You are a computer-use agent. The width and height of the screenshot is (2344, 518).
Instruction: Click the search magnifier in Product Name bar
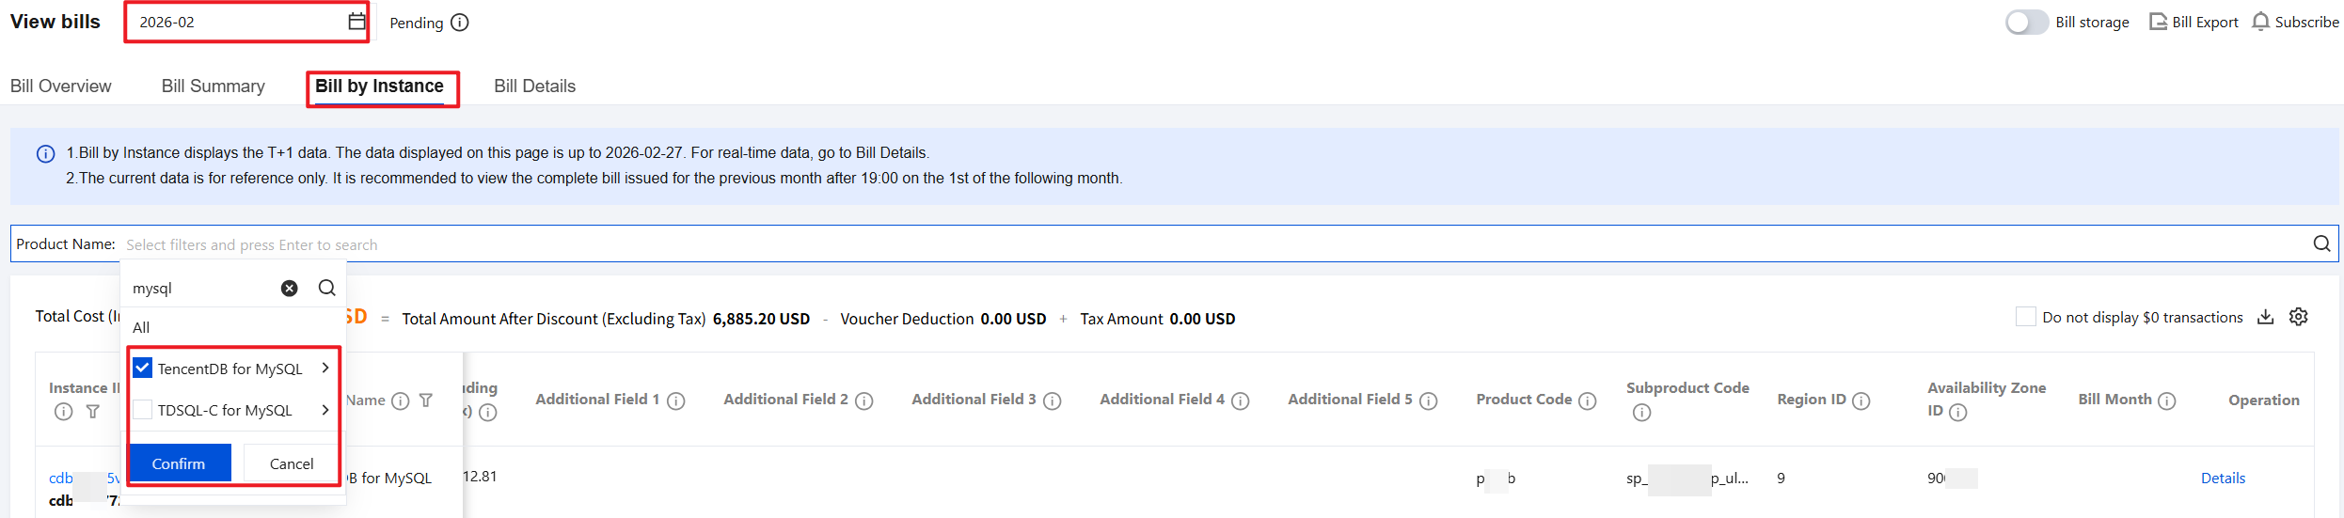click(2321, 244)
